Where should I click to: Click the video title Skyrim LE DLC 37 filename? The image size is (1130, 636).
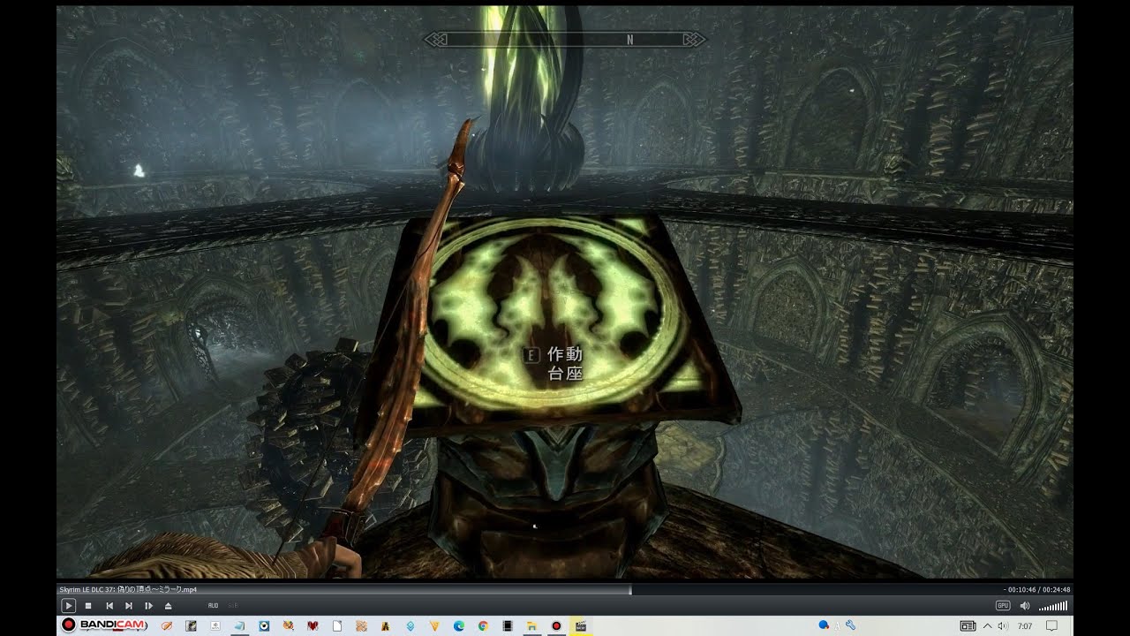pos(128,589)
